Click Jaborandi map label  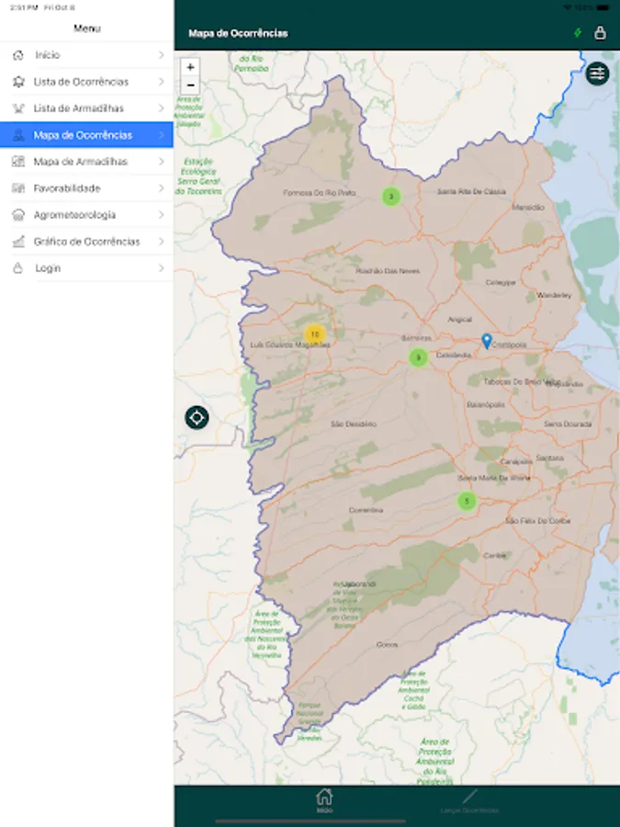click(360, 583)
